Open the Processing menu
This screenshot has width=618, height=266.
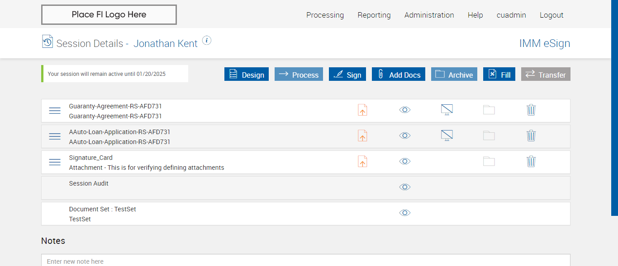tap(325, 15)
